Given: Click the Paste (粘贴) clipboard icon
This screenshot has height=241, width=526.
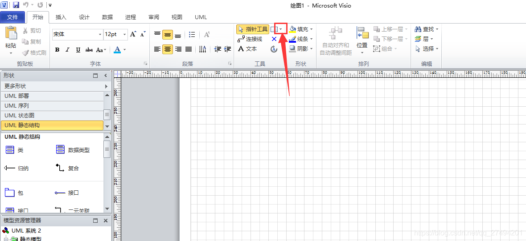Looking at the screenshot, I should [11, 34].
